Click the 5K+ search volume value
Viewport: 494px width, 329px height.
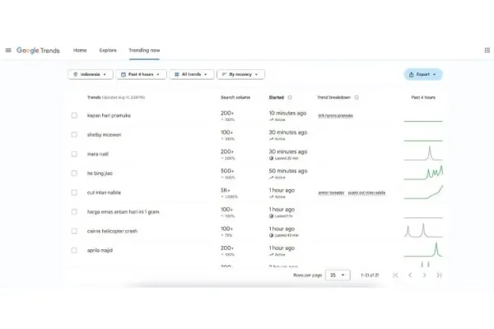tap(226, 190)
